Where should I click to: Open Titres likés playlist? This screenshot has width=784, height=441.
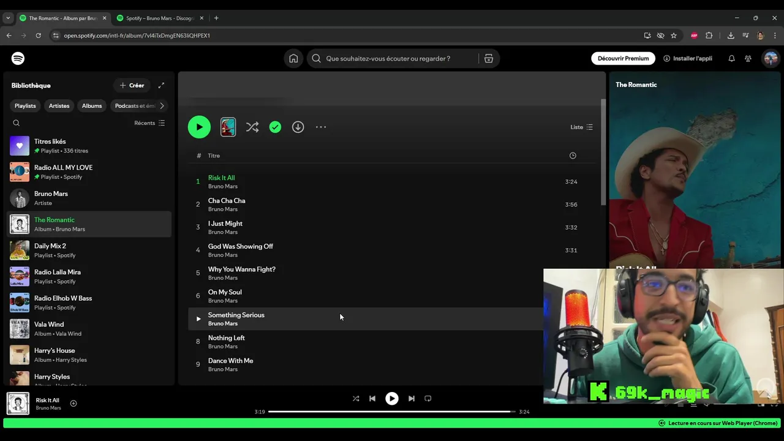pos(89,146)
